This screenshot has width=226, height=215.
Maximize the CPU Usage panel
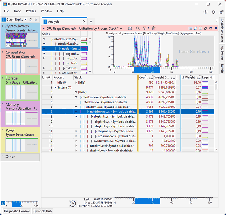[211, 28]
